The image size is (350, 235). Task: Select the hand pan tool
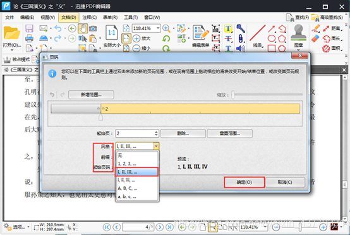[83, 28]
